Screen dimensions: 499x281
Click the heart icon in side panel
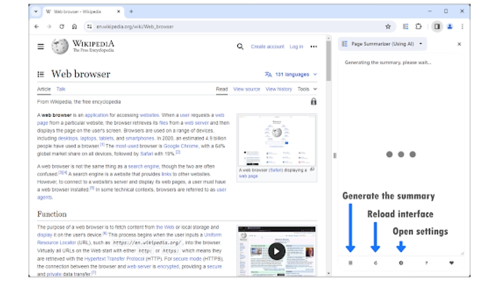452,263
